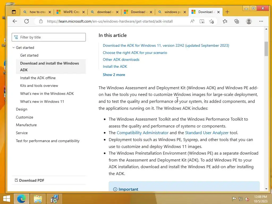Open the Standard User Analyzer link
The width and height of the screenshot is (272, 204).
pyautogui.click(x=207, y=133)
